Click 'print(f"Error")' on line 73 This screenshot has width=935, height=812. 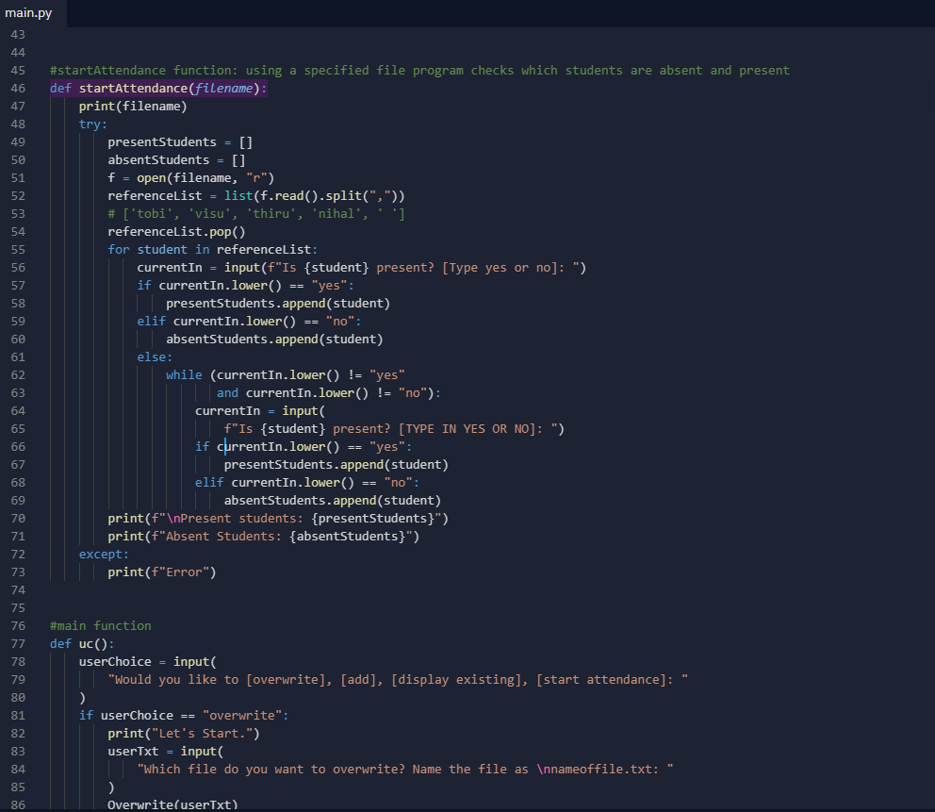pos(161,572)
